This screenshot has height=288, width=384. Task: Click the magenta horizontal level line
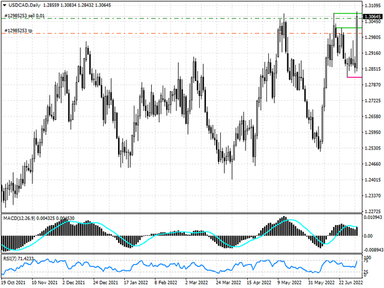click(x=355, y=77)
